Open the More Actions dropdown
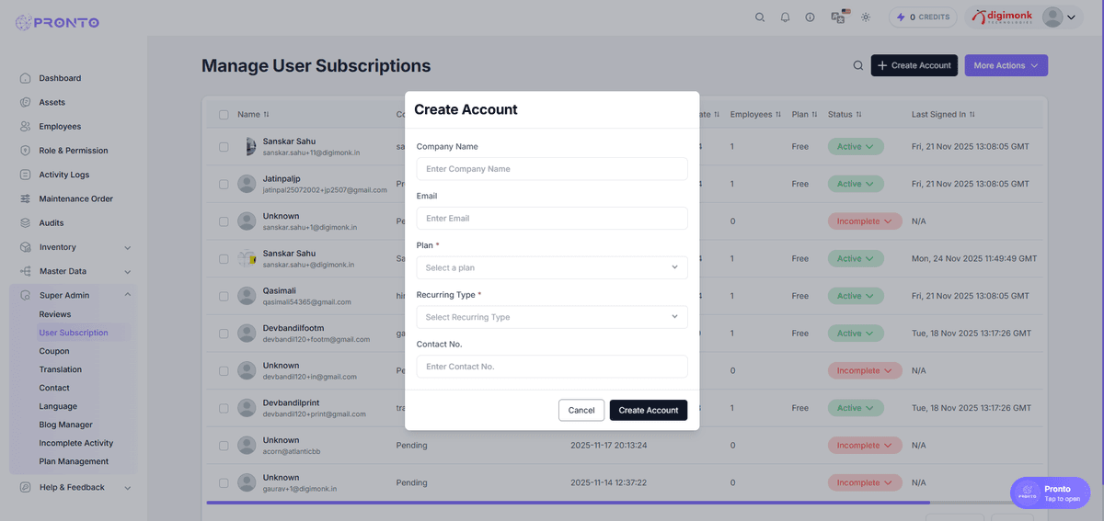The height and width of the screenshot is (521, 1104). 1006,65
